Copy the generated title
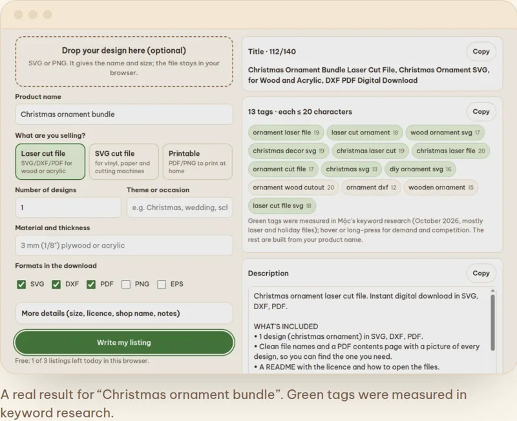The height and width of the screenshot is (421, 517). 481,52
